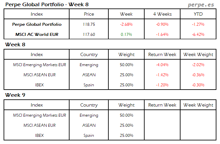The width and height of the screenshot is (220, 144).
Task: Click the -2.68% weekly return value
Action: 126,24
